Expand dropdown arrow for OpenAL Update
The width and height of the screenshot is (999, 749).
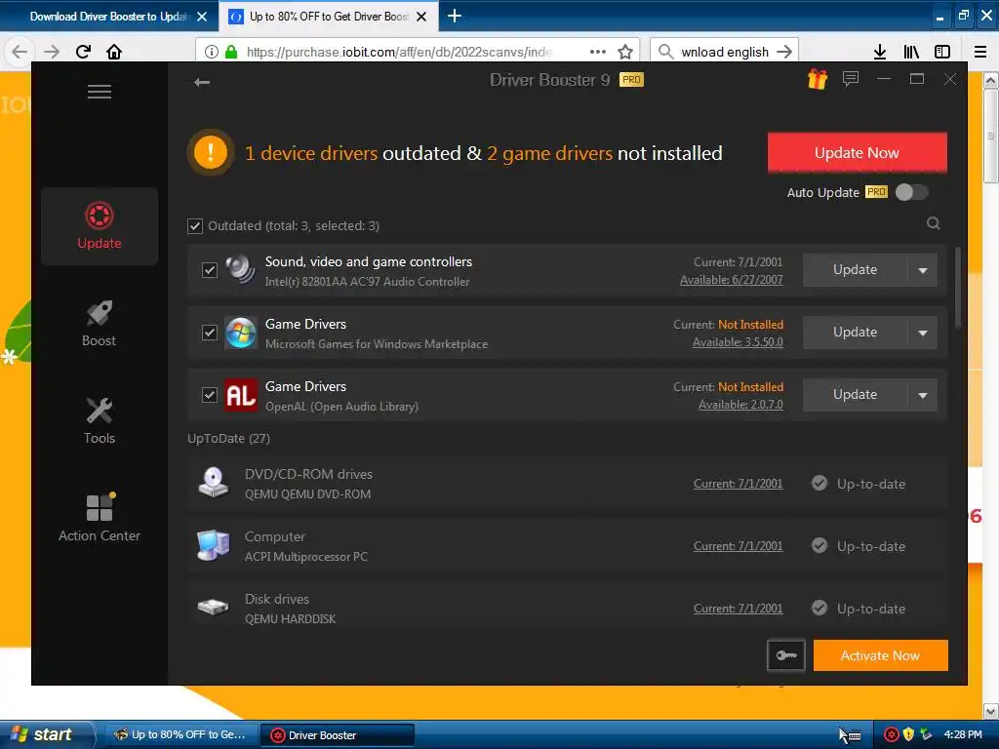923,395
